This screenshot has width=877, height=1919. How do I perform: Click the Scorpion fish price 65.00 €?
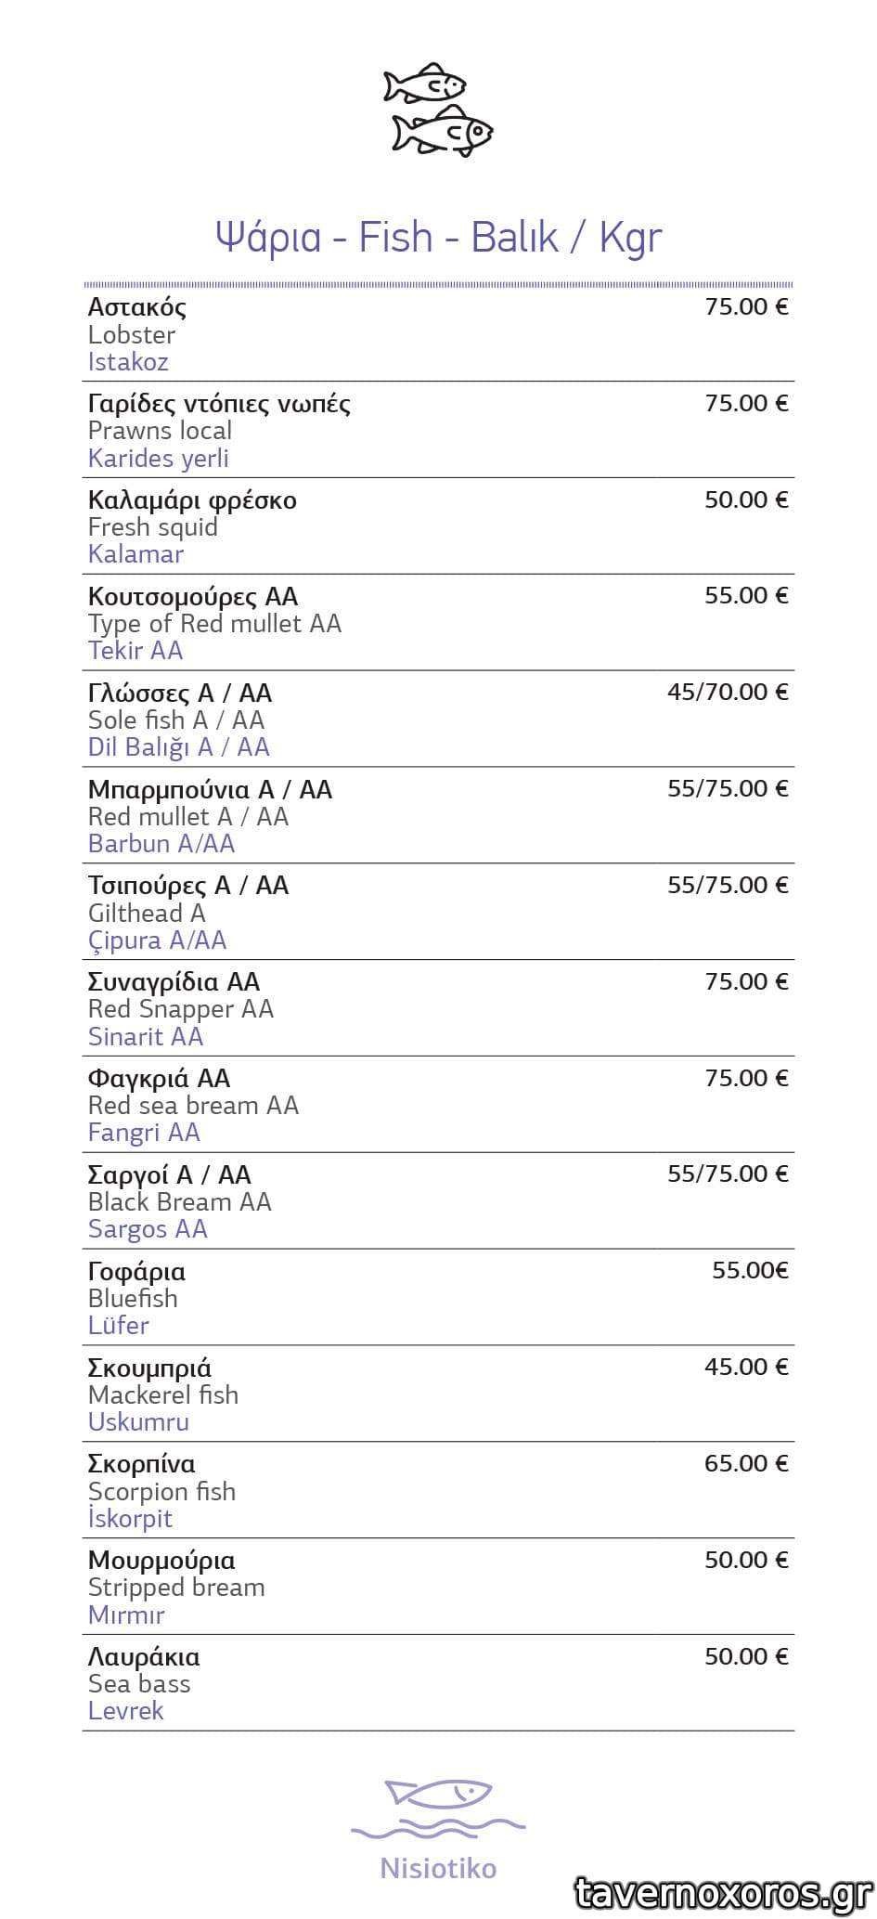tap(746, 1463)
